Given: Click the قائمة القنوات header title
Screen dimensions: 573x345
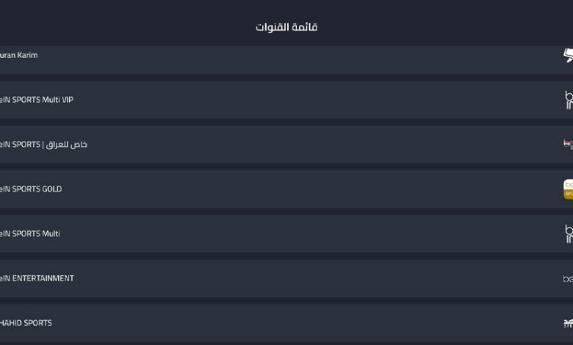Looking at the screenshot, I should click(x=286, y=27).
